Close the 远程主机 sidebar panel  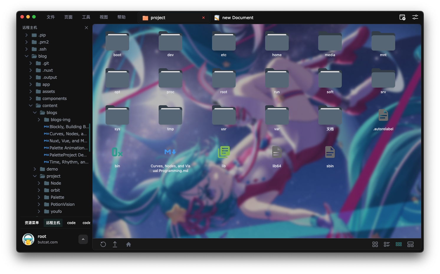[x=86, y=28]
